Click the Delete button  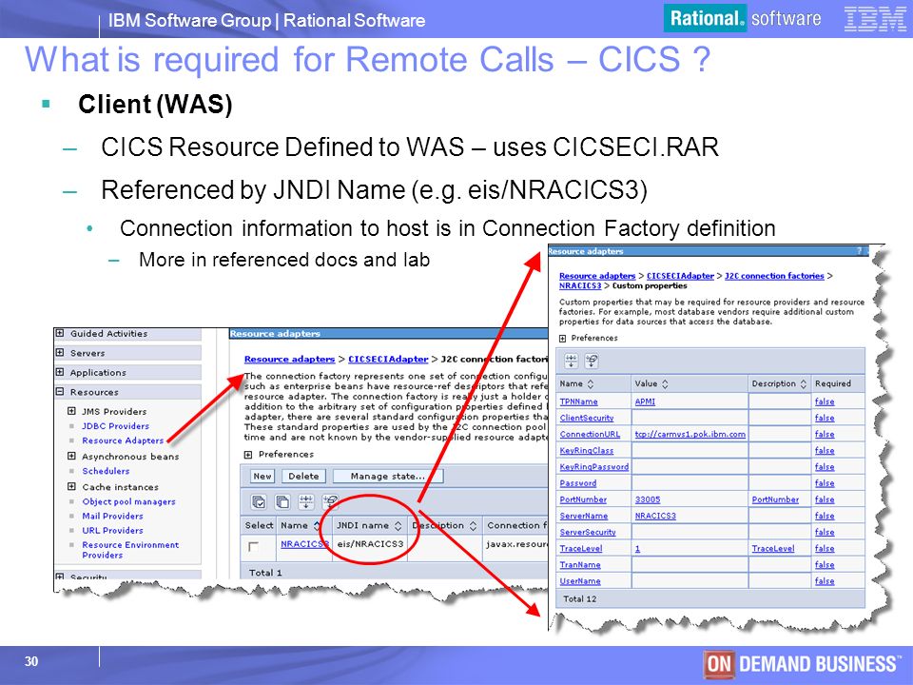pos(304,476)
